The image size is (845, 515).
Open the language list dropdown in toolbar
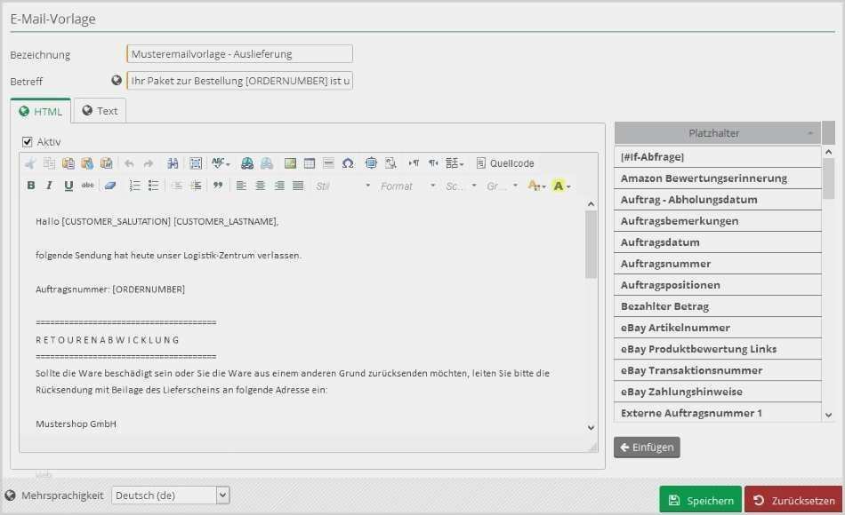coord(455,163)
